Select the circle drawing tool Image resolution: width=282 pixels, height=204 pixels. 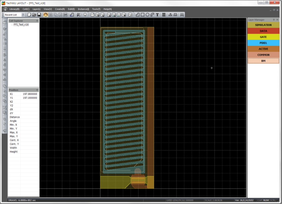pos(147,15)
